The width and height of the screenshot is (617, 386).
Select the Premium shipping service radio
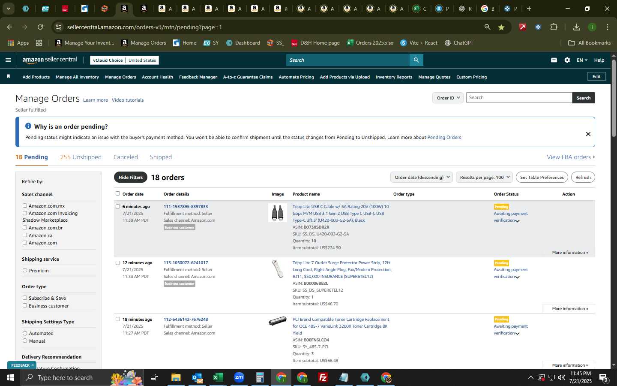(25, 270)
